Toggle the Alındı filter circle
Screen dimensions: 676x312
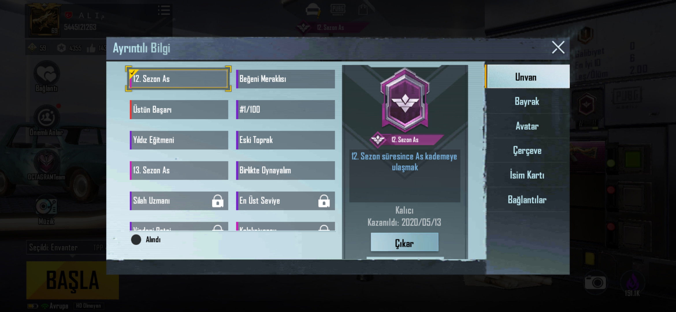click(136, 239)
